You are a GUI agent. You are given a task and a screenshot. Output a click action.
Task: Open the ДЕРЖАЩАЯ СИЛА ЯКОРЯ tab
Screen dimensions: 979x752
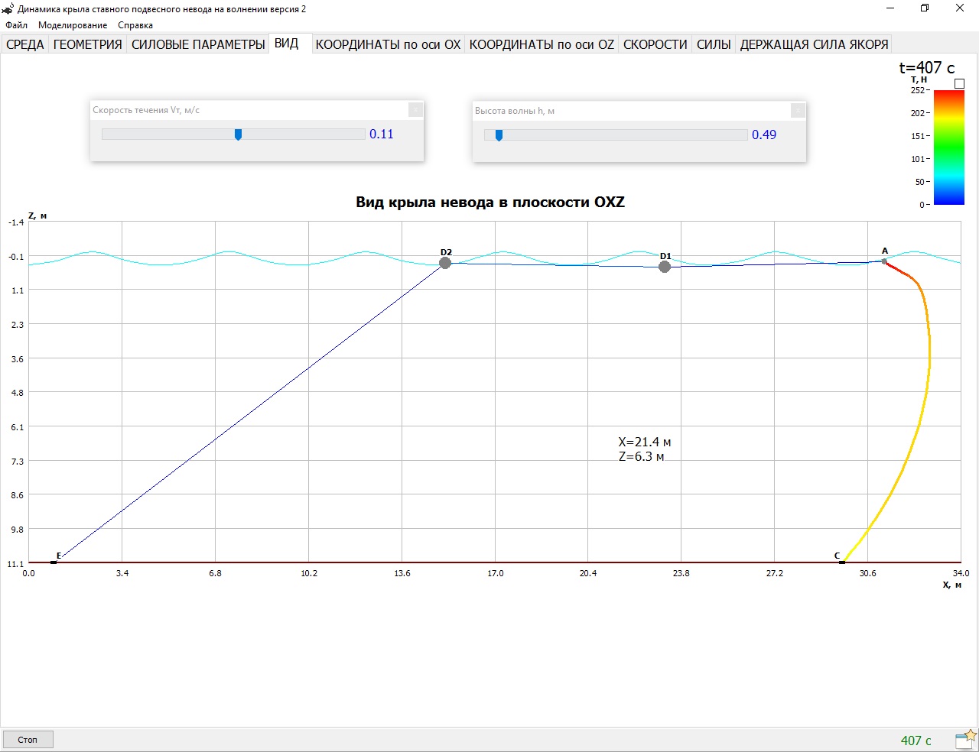click(x=814, y=44)
